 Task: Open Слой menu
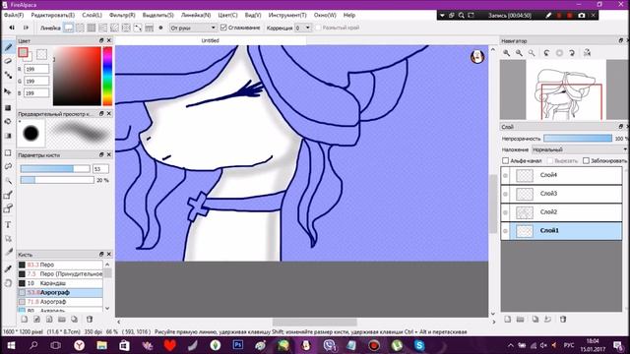point(92,15)
